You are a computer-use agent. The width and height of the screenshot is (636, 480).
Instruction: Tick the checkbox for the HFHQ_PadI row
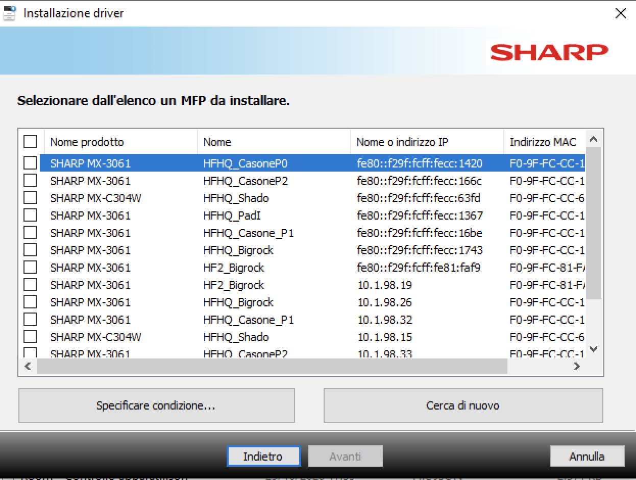coord(30,215)
